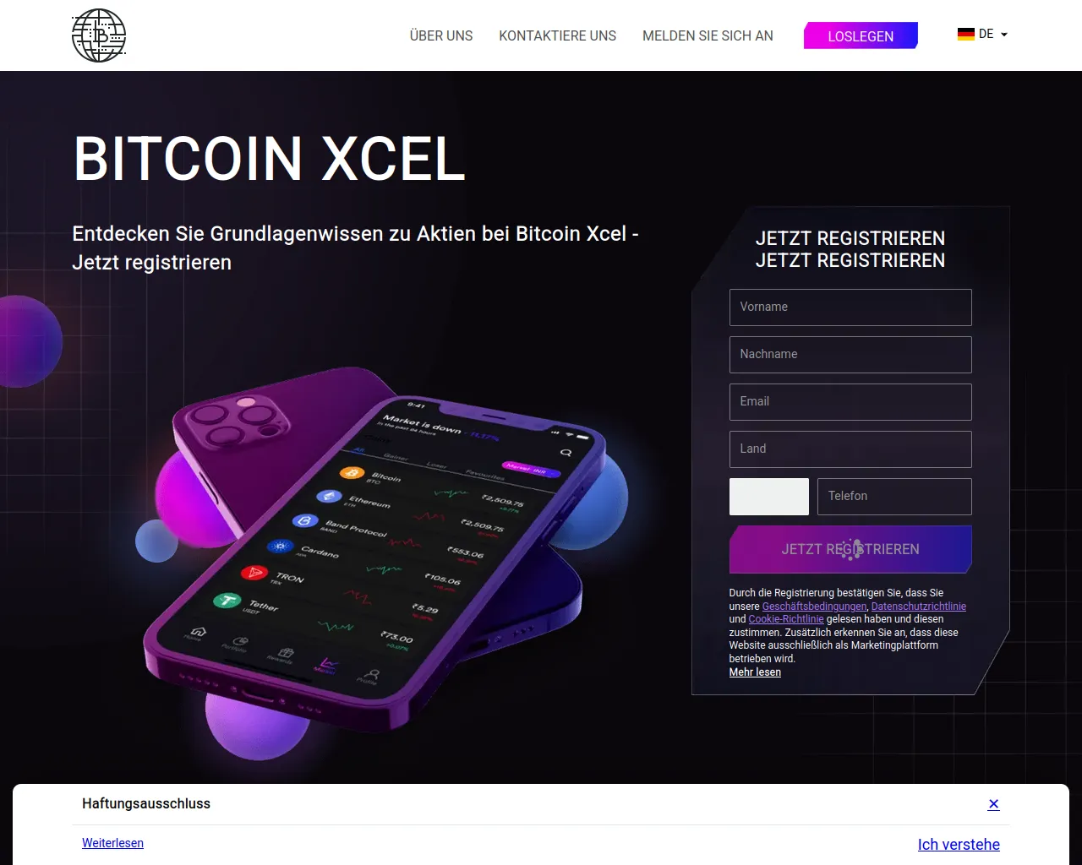The image size is (1082, 865).
Task: Focus the Nachname input field
Action: point(850,355)
